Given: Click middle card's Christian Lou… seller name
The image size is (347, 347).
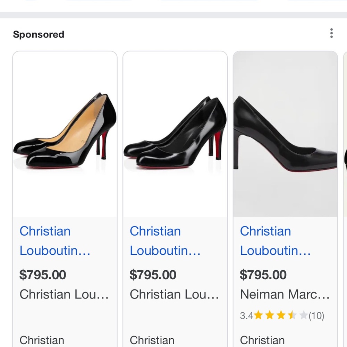Looking at the screenshot, I should click(174, 294).
